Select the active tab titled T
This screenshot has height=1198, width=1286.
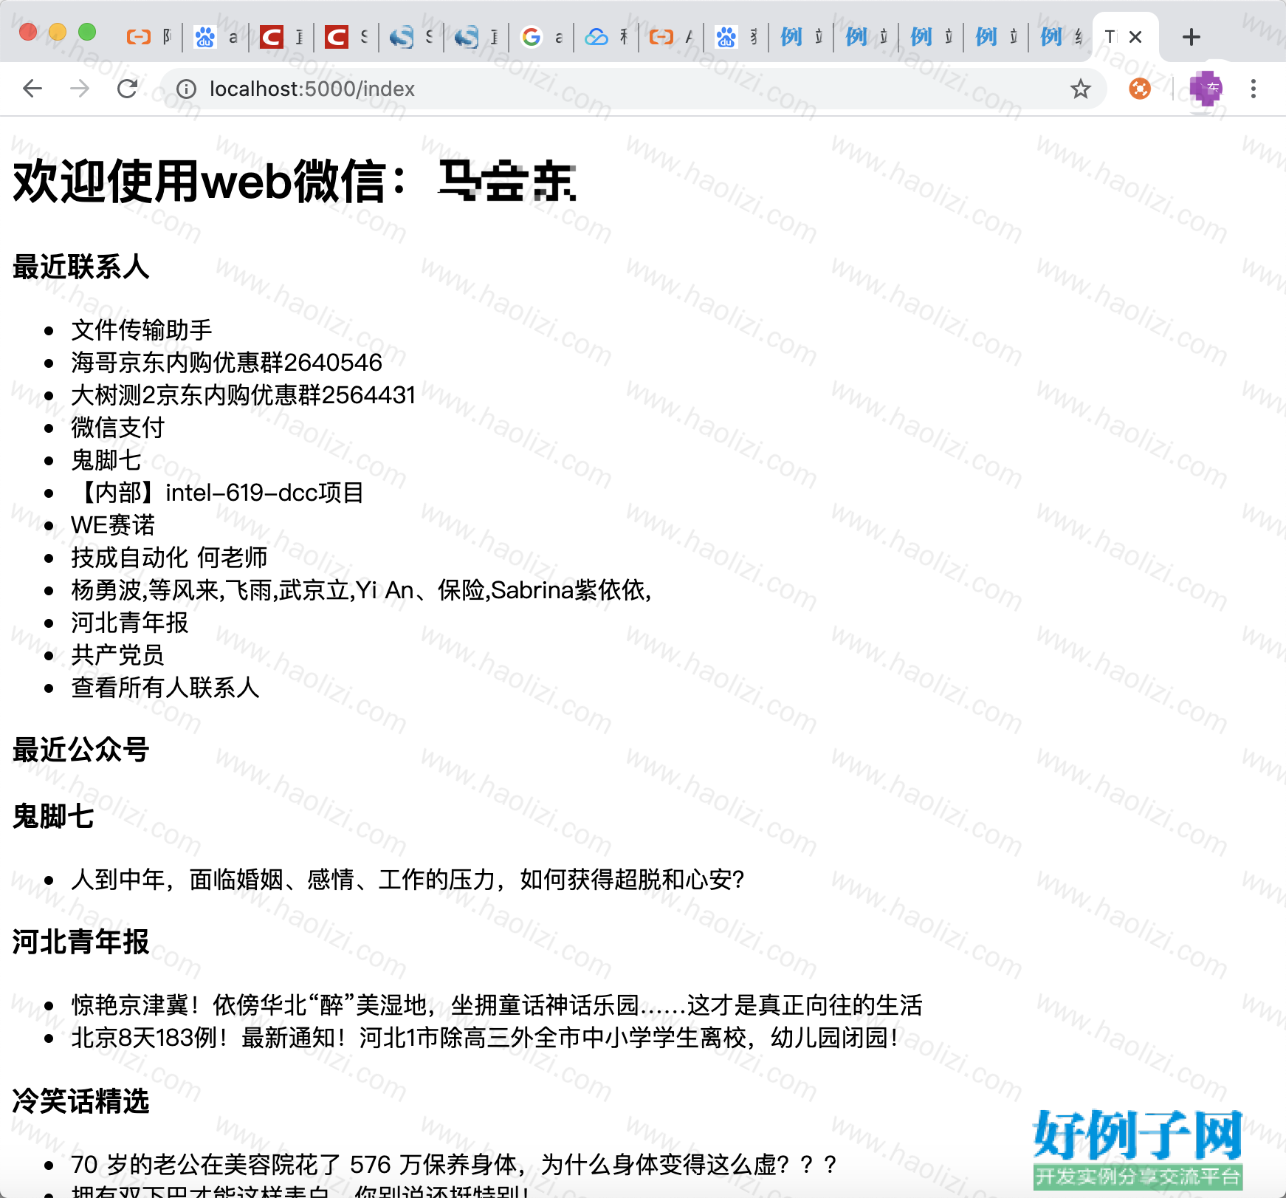coord(1111,37)
